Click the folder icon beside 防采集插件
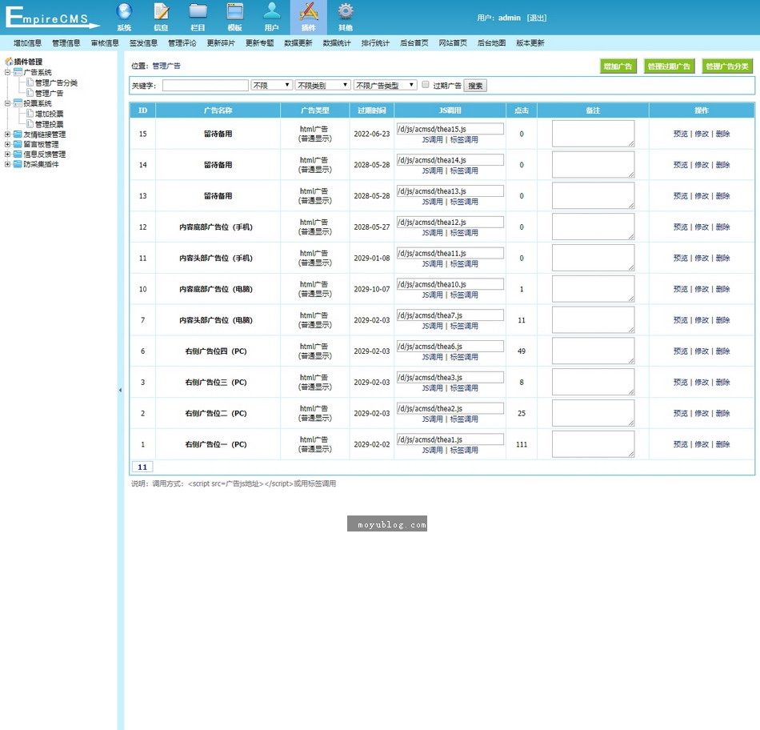The height and width of the screenshot is (730, 760). click(x=18, y=164)
